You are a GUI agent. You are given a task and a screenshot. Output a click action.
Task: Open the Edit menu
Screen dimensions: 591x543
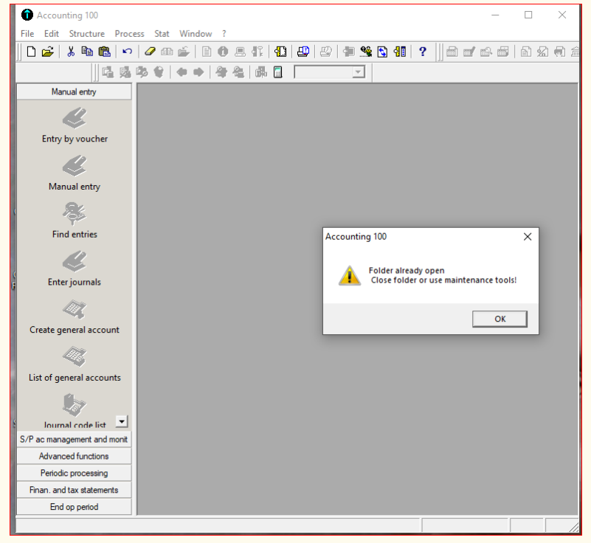pos(51,34)
